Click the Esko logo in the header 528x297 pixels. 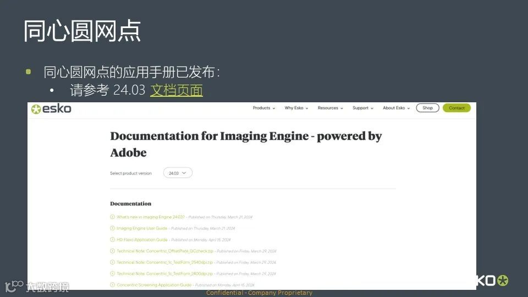click(x=51, y=109)
